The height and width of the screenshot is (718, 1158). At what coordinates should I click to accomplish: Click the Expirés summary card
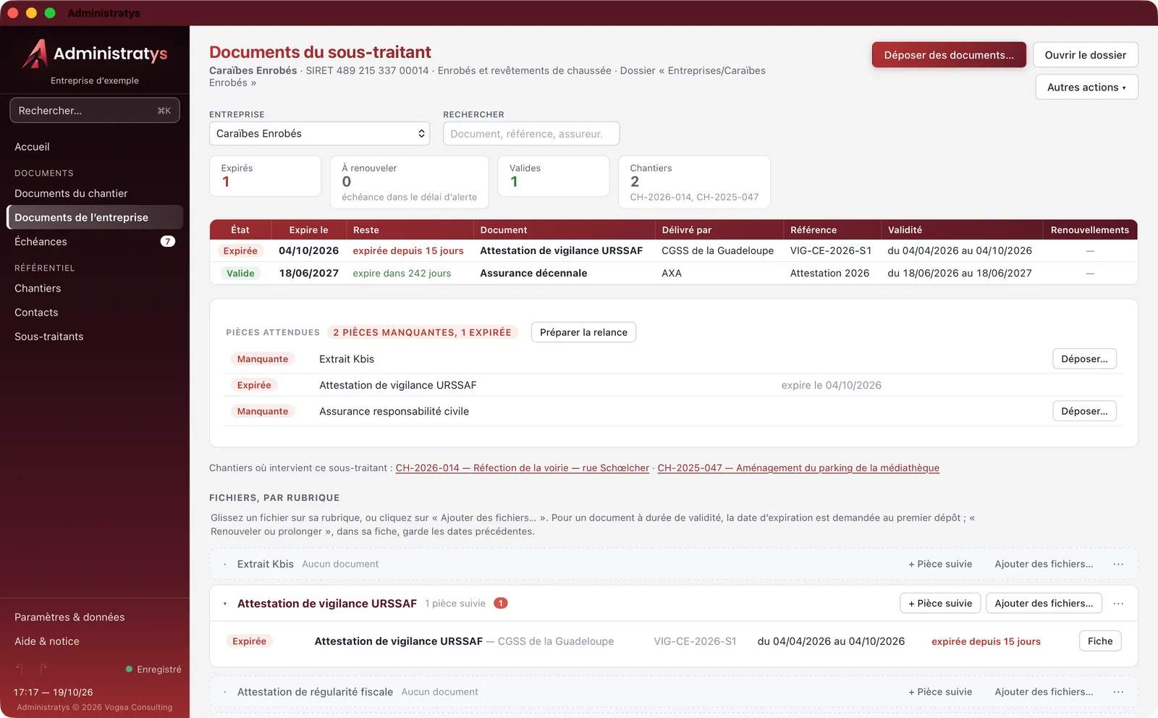pos(265,176)
